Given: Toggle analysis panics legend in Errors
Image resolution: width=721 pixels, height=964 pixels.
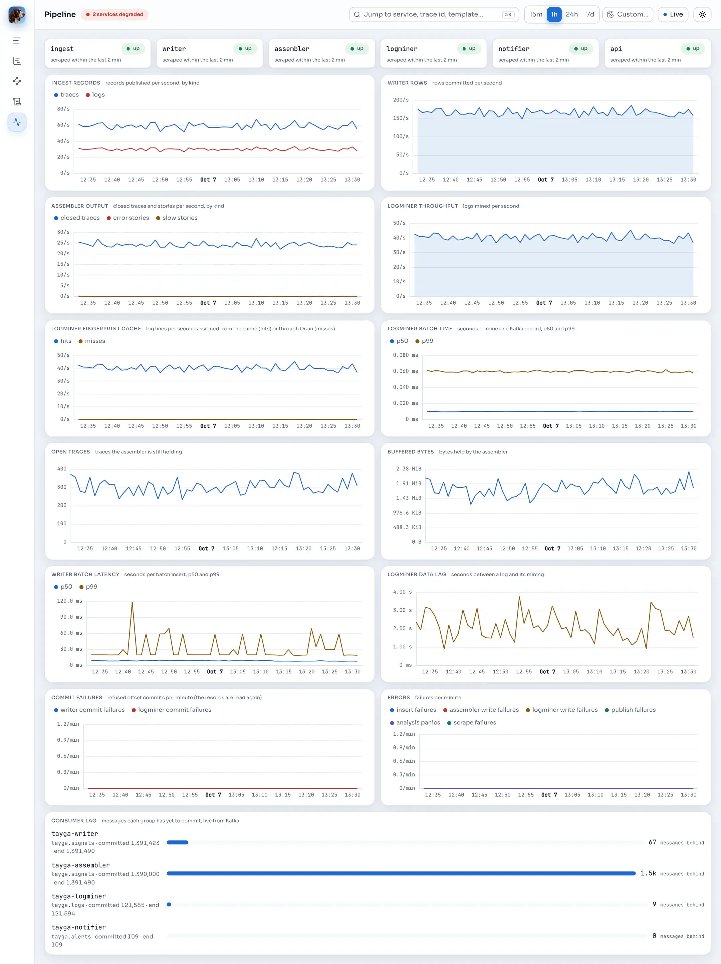Looking at the screenshot, I should 415,722.
